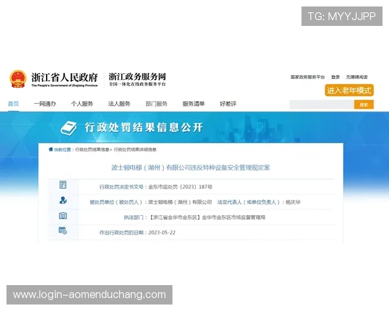389x311 pixels.
Task: Click the 浙江政务服务网 title text
Action: 137,76
